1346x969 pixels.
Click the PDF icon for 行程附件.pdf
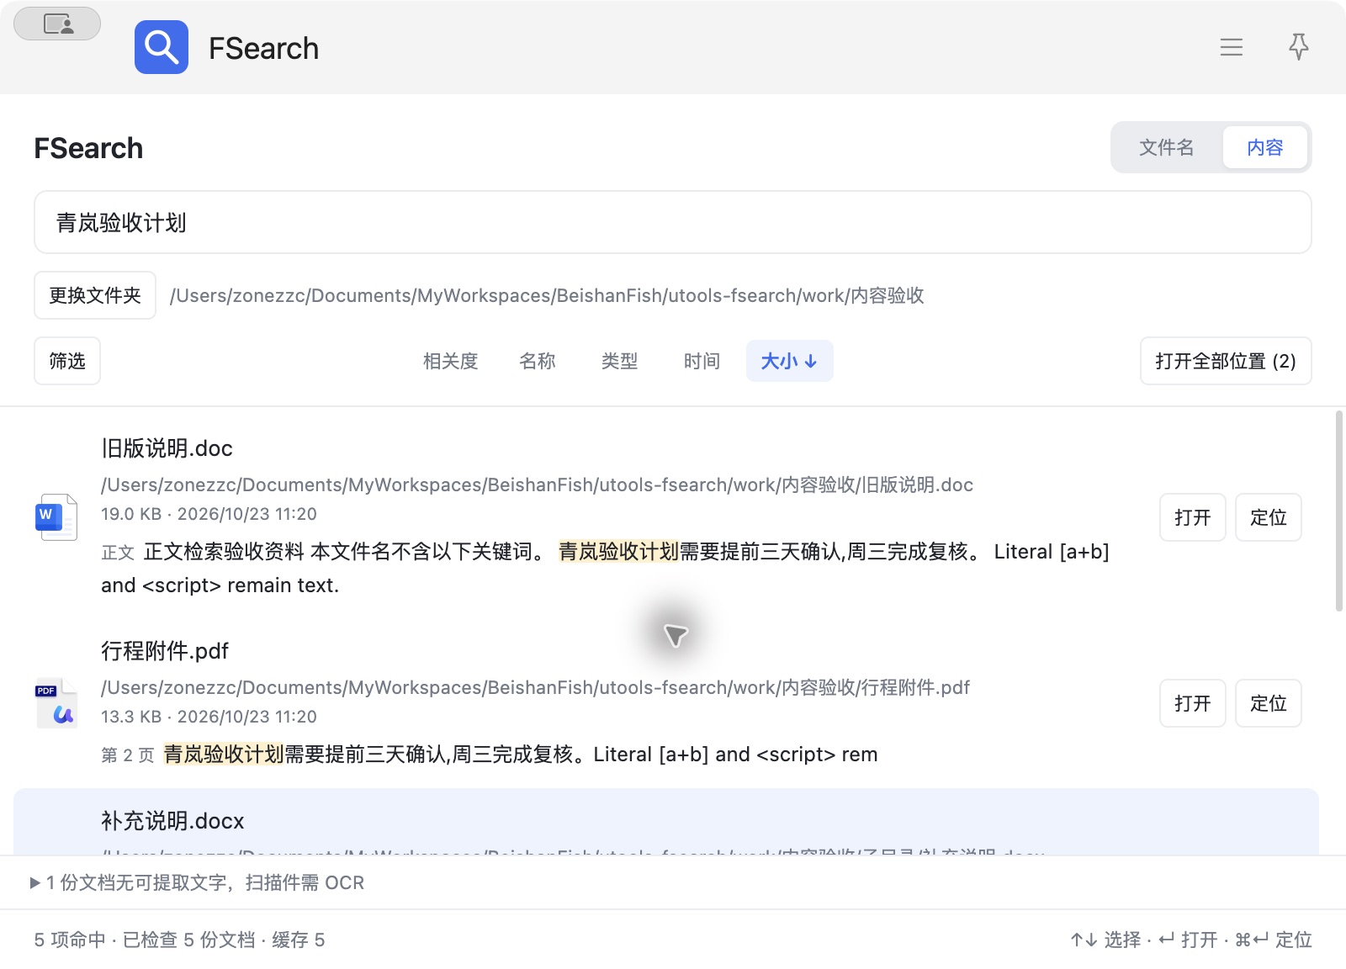[56, 703]
